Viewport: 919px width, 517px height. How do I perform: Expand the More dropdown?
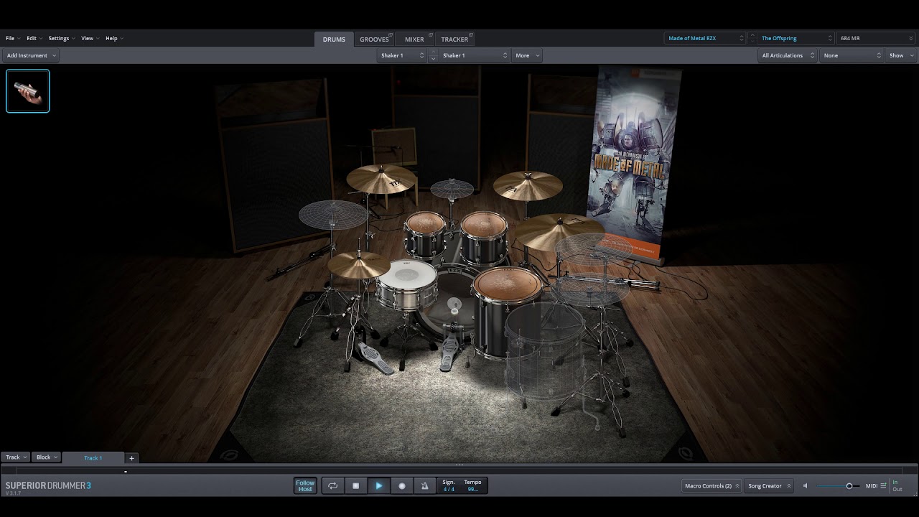(527, 55)
